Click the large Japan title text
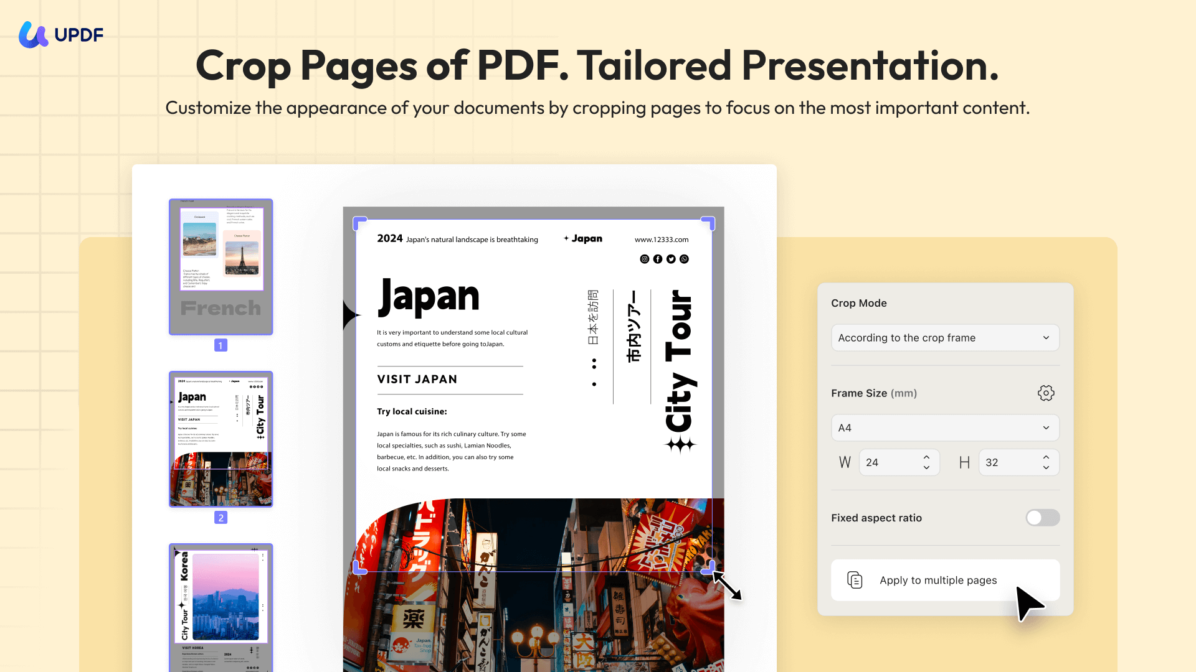Viewport: 1196px width, 672px height. tap(429, 297)
